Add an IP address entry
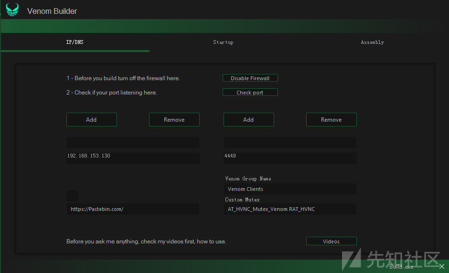This screenshot has height=273, width=449. coord(92,120)
